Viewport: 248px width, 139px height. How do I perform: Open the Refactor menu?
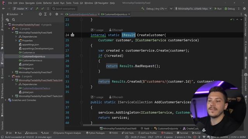click(47, 3)
